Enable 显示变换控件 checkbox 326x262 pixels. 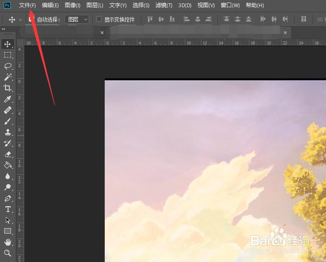[x=99, y=19]
